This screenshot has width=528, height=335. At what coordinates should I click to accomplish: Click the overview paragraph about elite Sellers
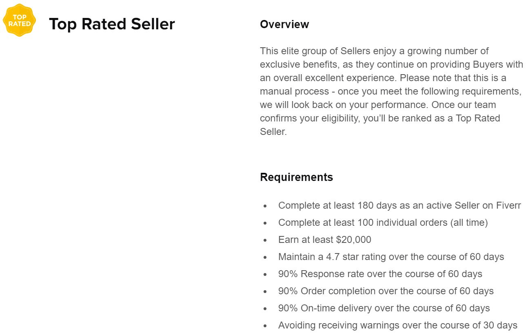391,91
